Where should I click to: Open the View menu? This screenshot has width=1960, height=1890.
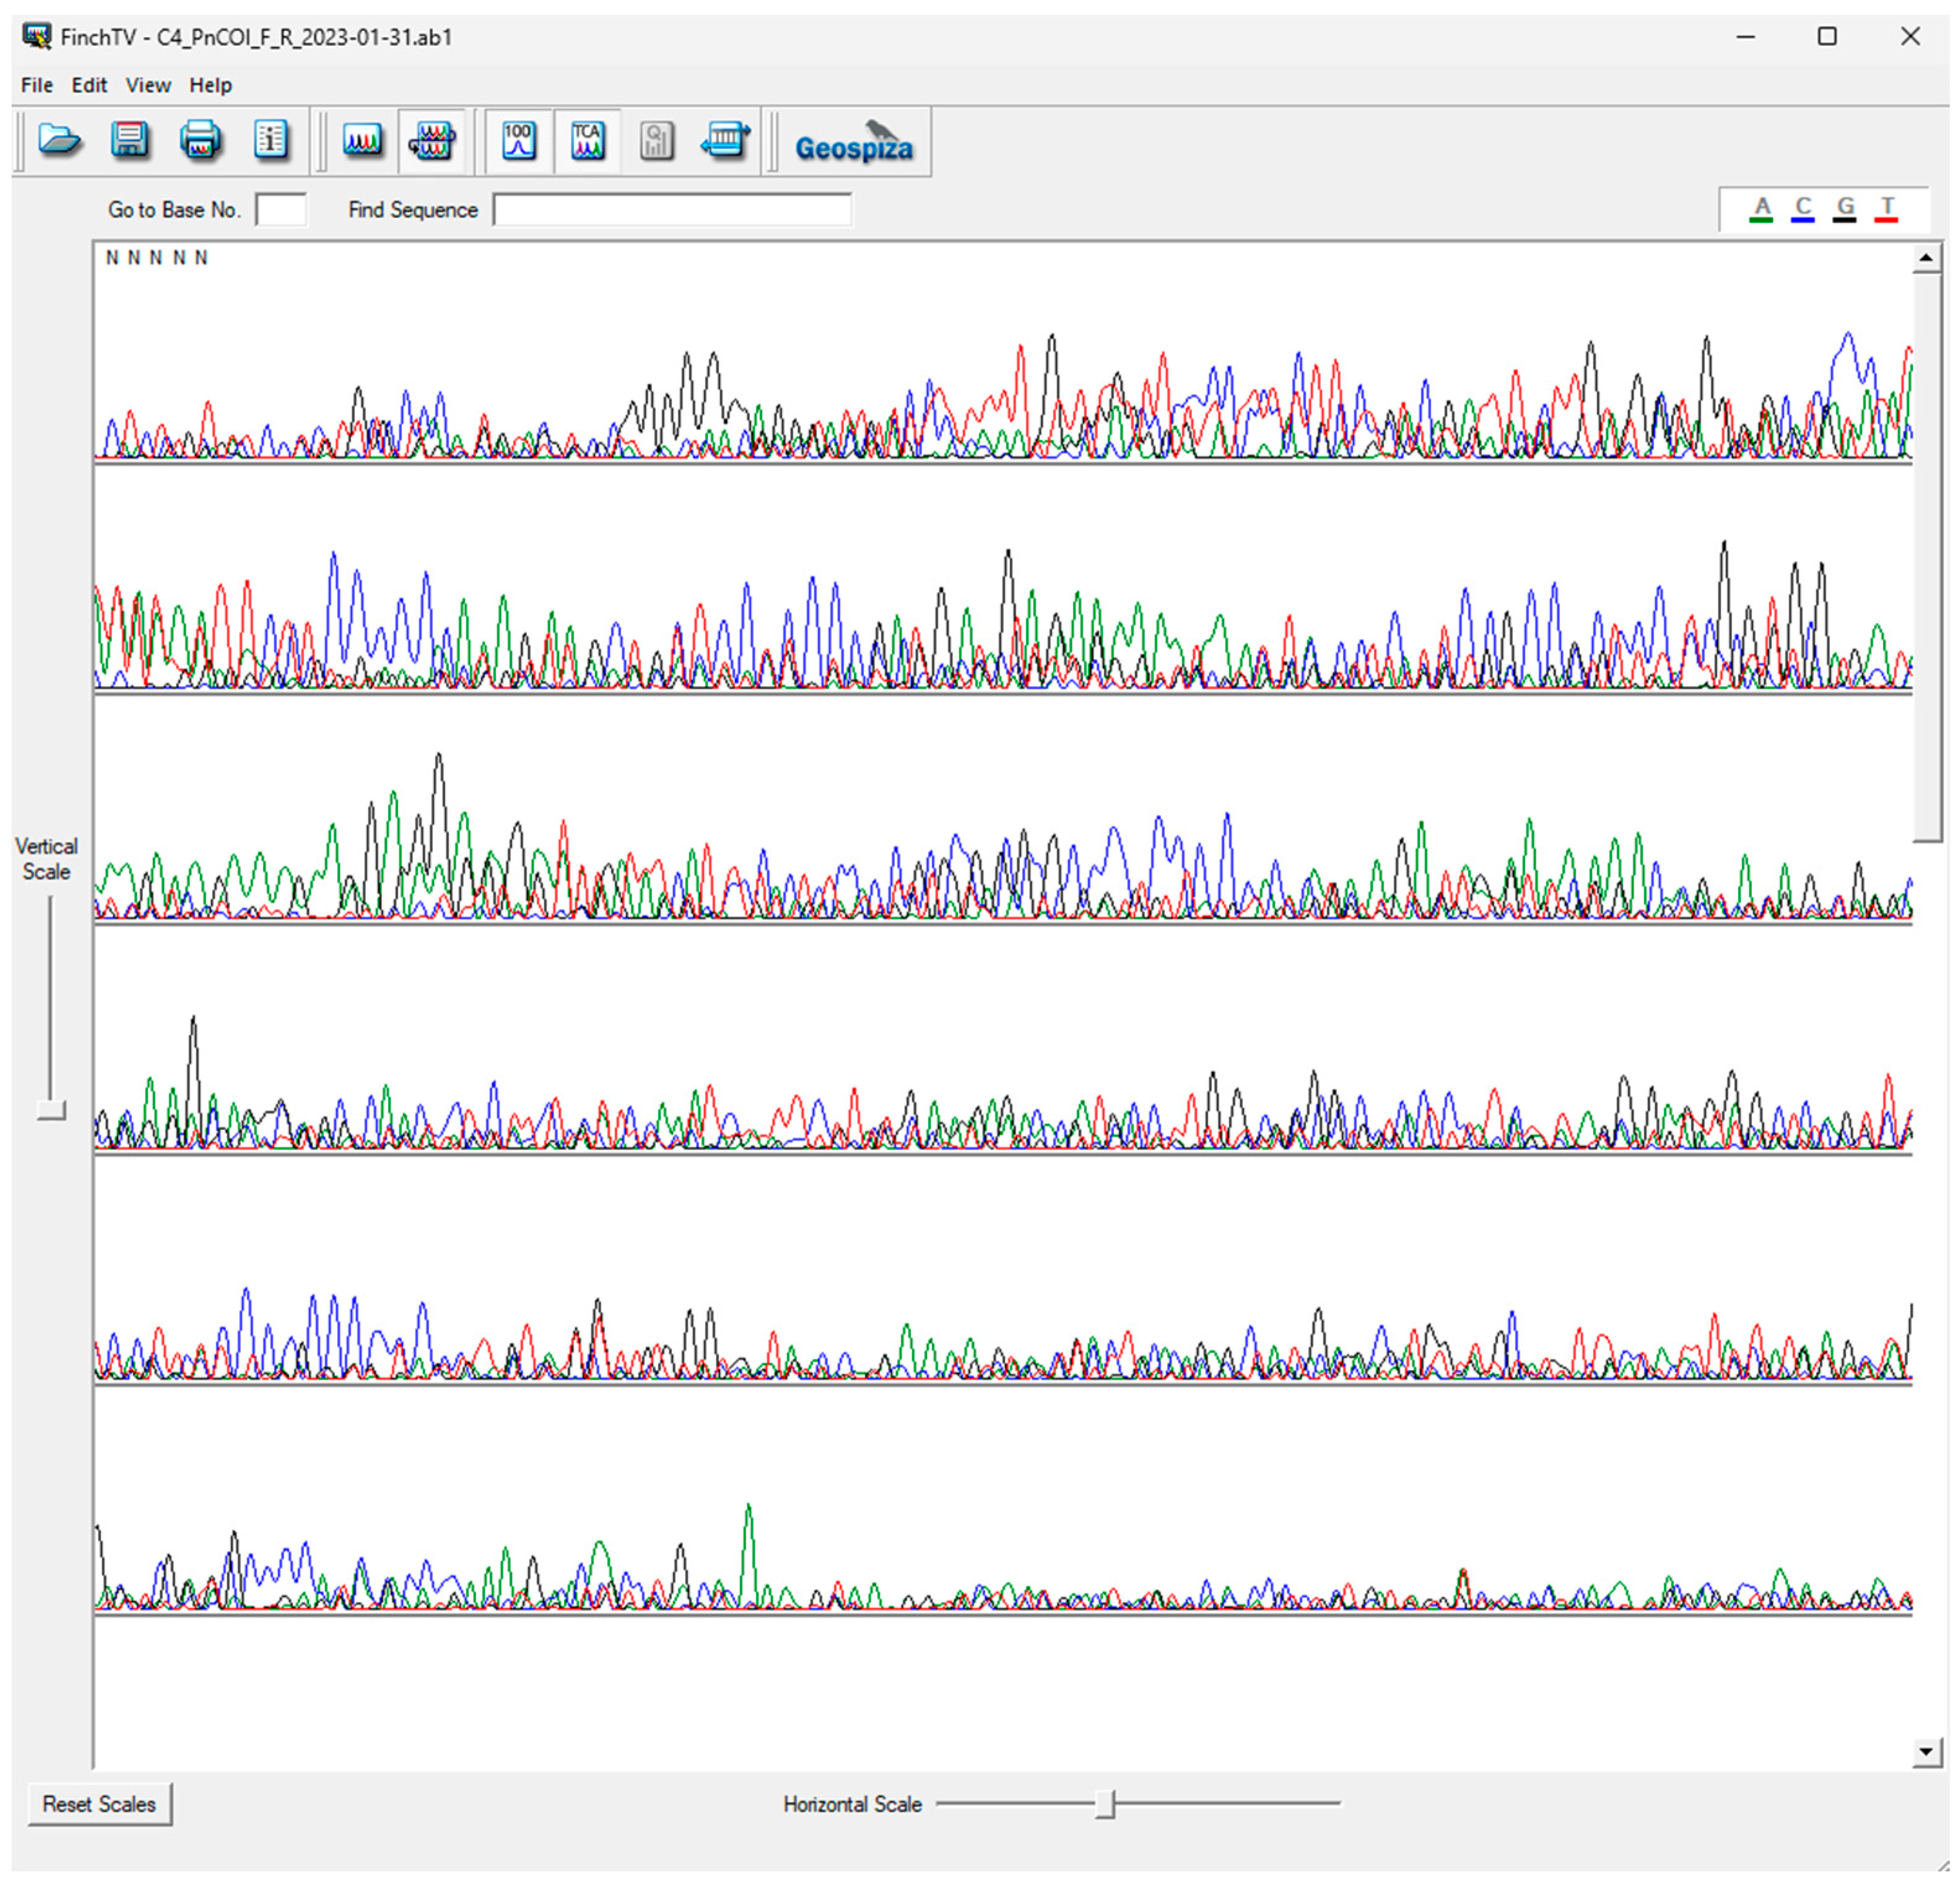tap(148, 85)
